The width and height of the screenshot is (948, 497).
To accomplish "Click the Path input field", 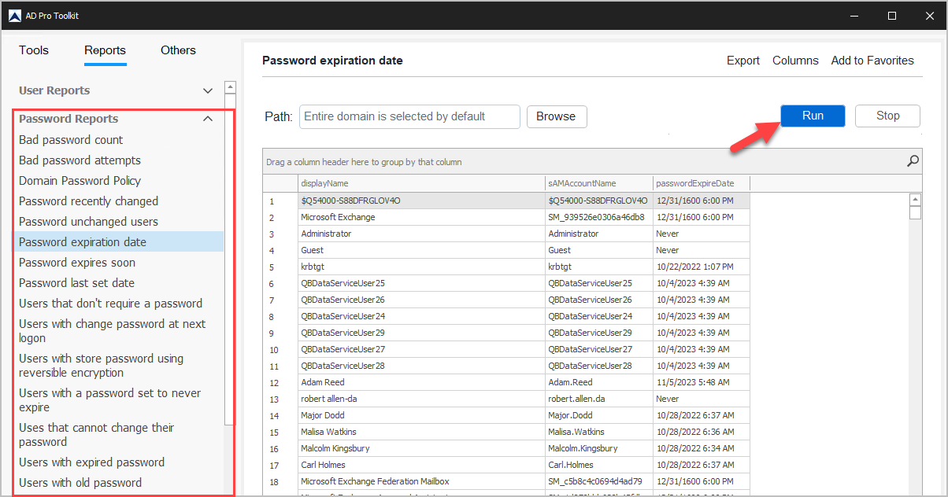I will click(x=409, y=116).
